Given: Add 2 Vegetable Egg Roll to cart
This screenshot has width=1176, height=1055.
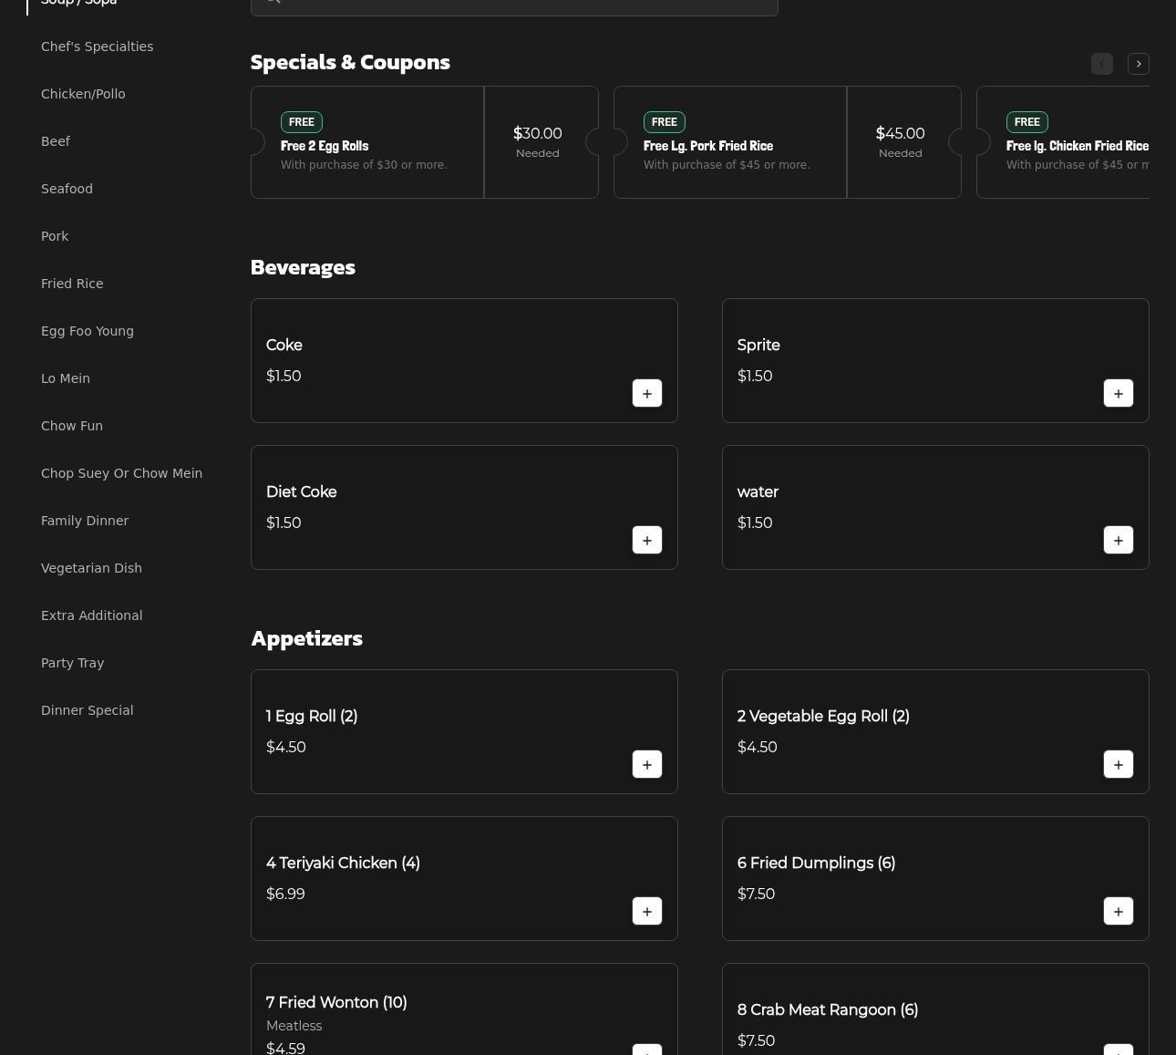Looking at the screenshot, I should 1118,765.
